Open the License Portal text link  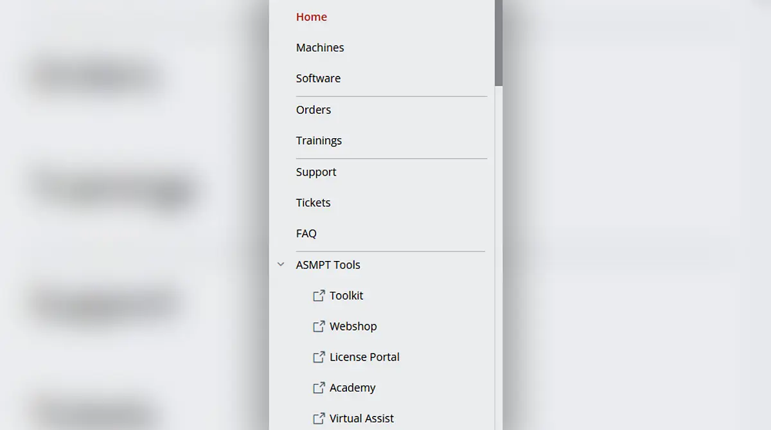(x=364, y=357)
